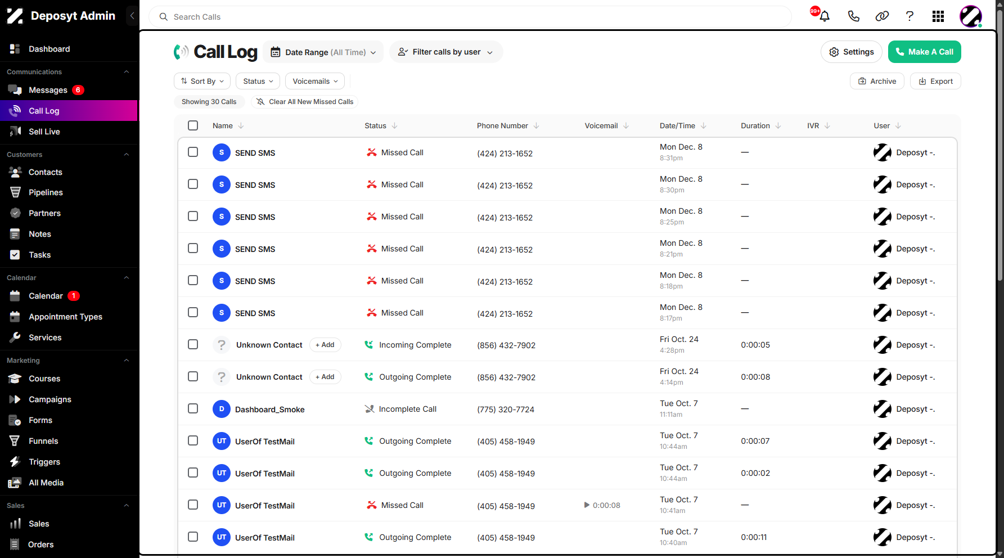The width and height of the screenshot is (1004, 558).
Task: Click the Search Calls input field
Action: [x=470, y=17]
